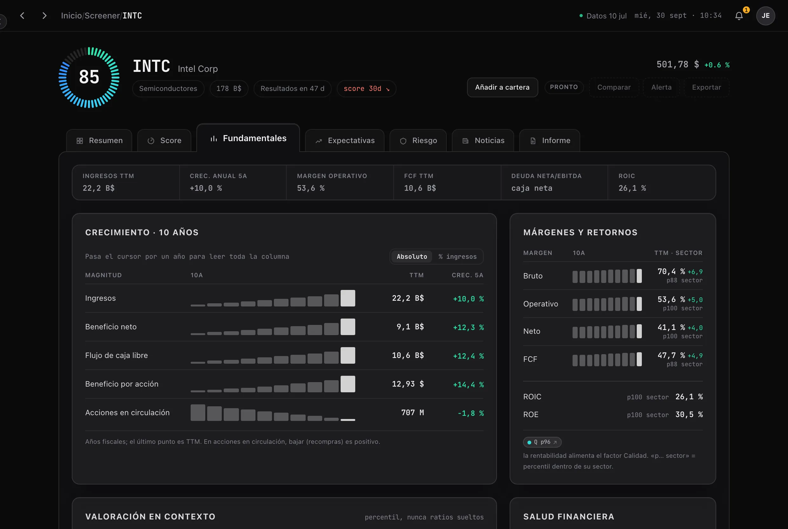Go forward with the right chevron arrow
Screen dimensions: 788x529
click(44, 16)
